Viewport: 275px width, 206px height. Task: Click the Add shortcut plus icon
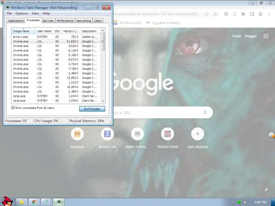[197, 134]
